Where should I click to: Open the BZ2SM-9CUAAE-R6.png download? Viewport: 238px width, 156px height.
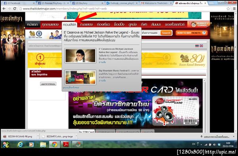[x=20, y=137]
